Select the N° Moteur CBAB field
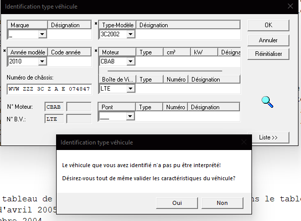Image resolution: width=301 pixels, height=221 pixels. [54, 107]
